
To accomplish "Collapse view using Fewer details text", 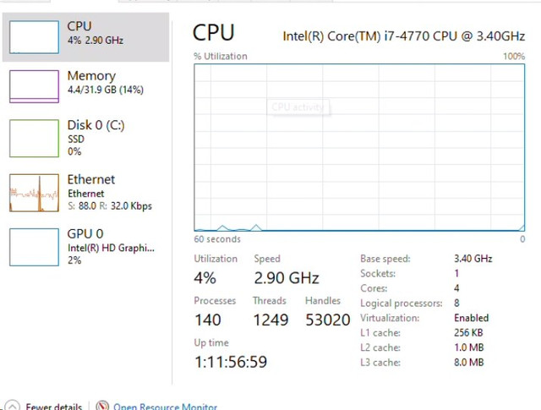I will (54, 407).
